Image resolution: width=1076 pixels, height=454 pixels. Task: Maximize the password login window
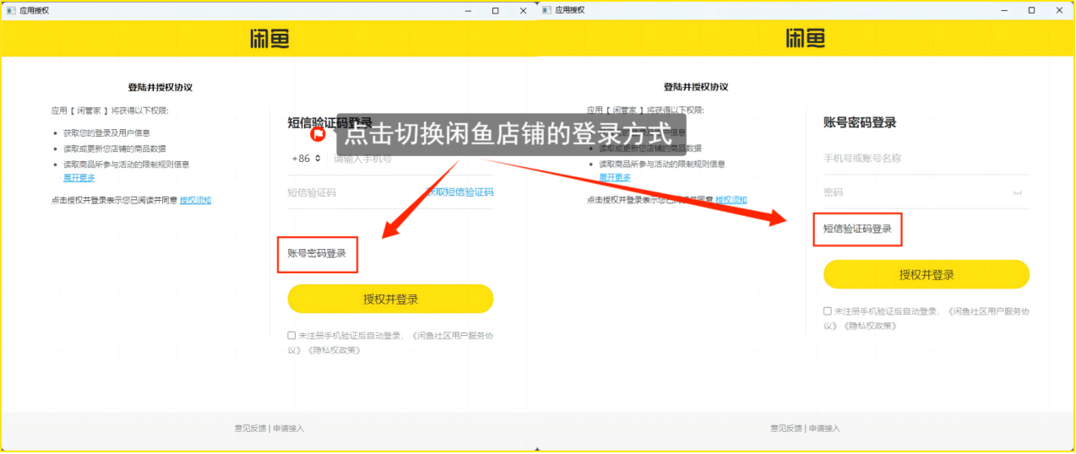(x=1031, y=10)
